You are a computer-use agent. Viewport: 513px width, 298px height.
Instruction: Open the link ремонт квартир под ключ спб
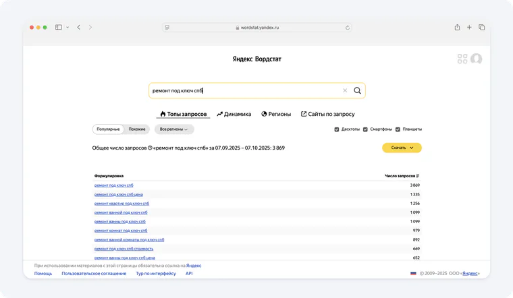pyautogui.click(x=122, y=203)
